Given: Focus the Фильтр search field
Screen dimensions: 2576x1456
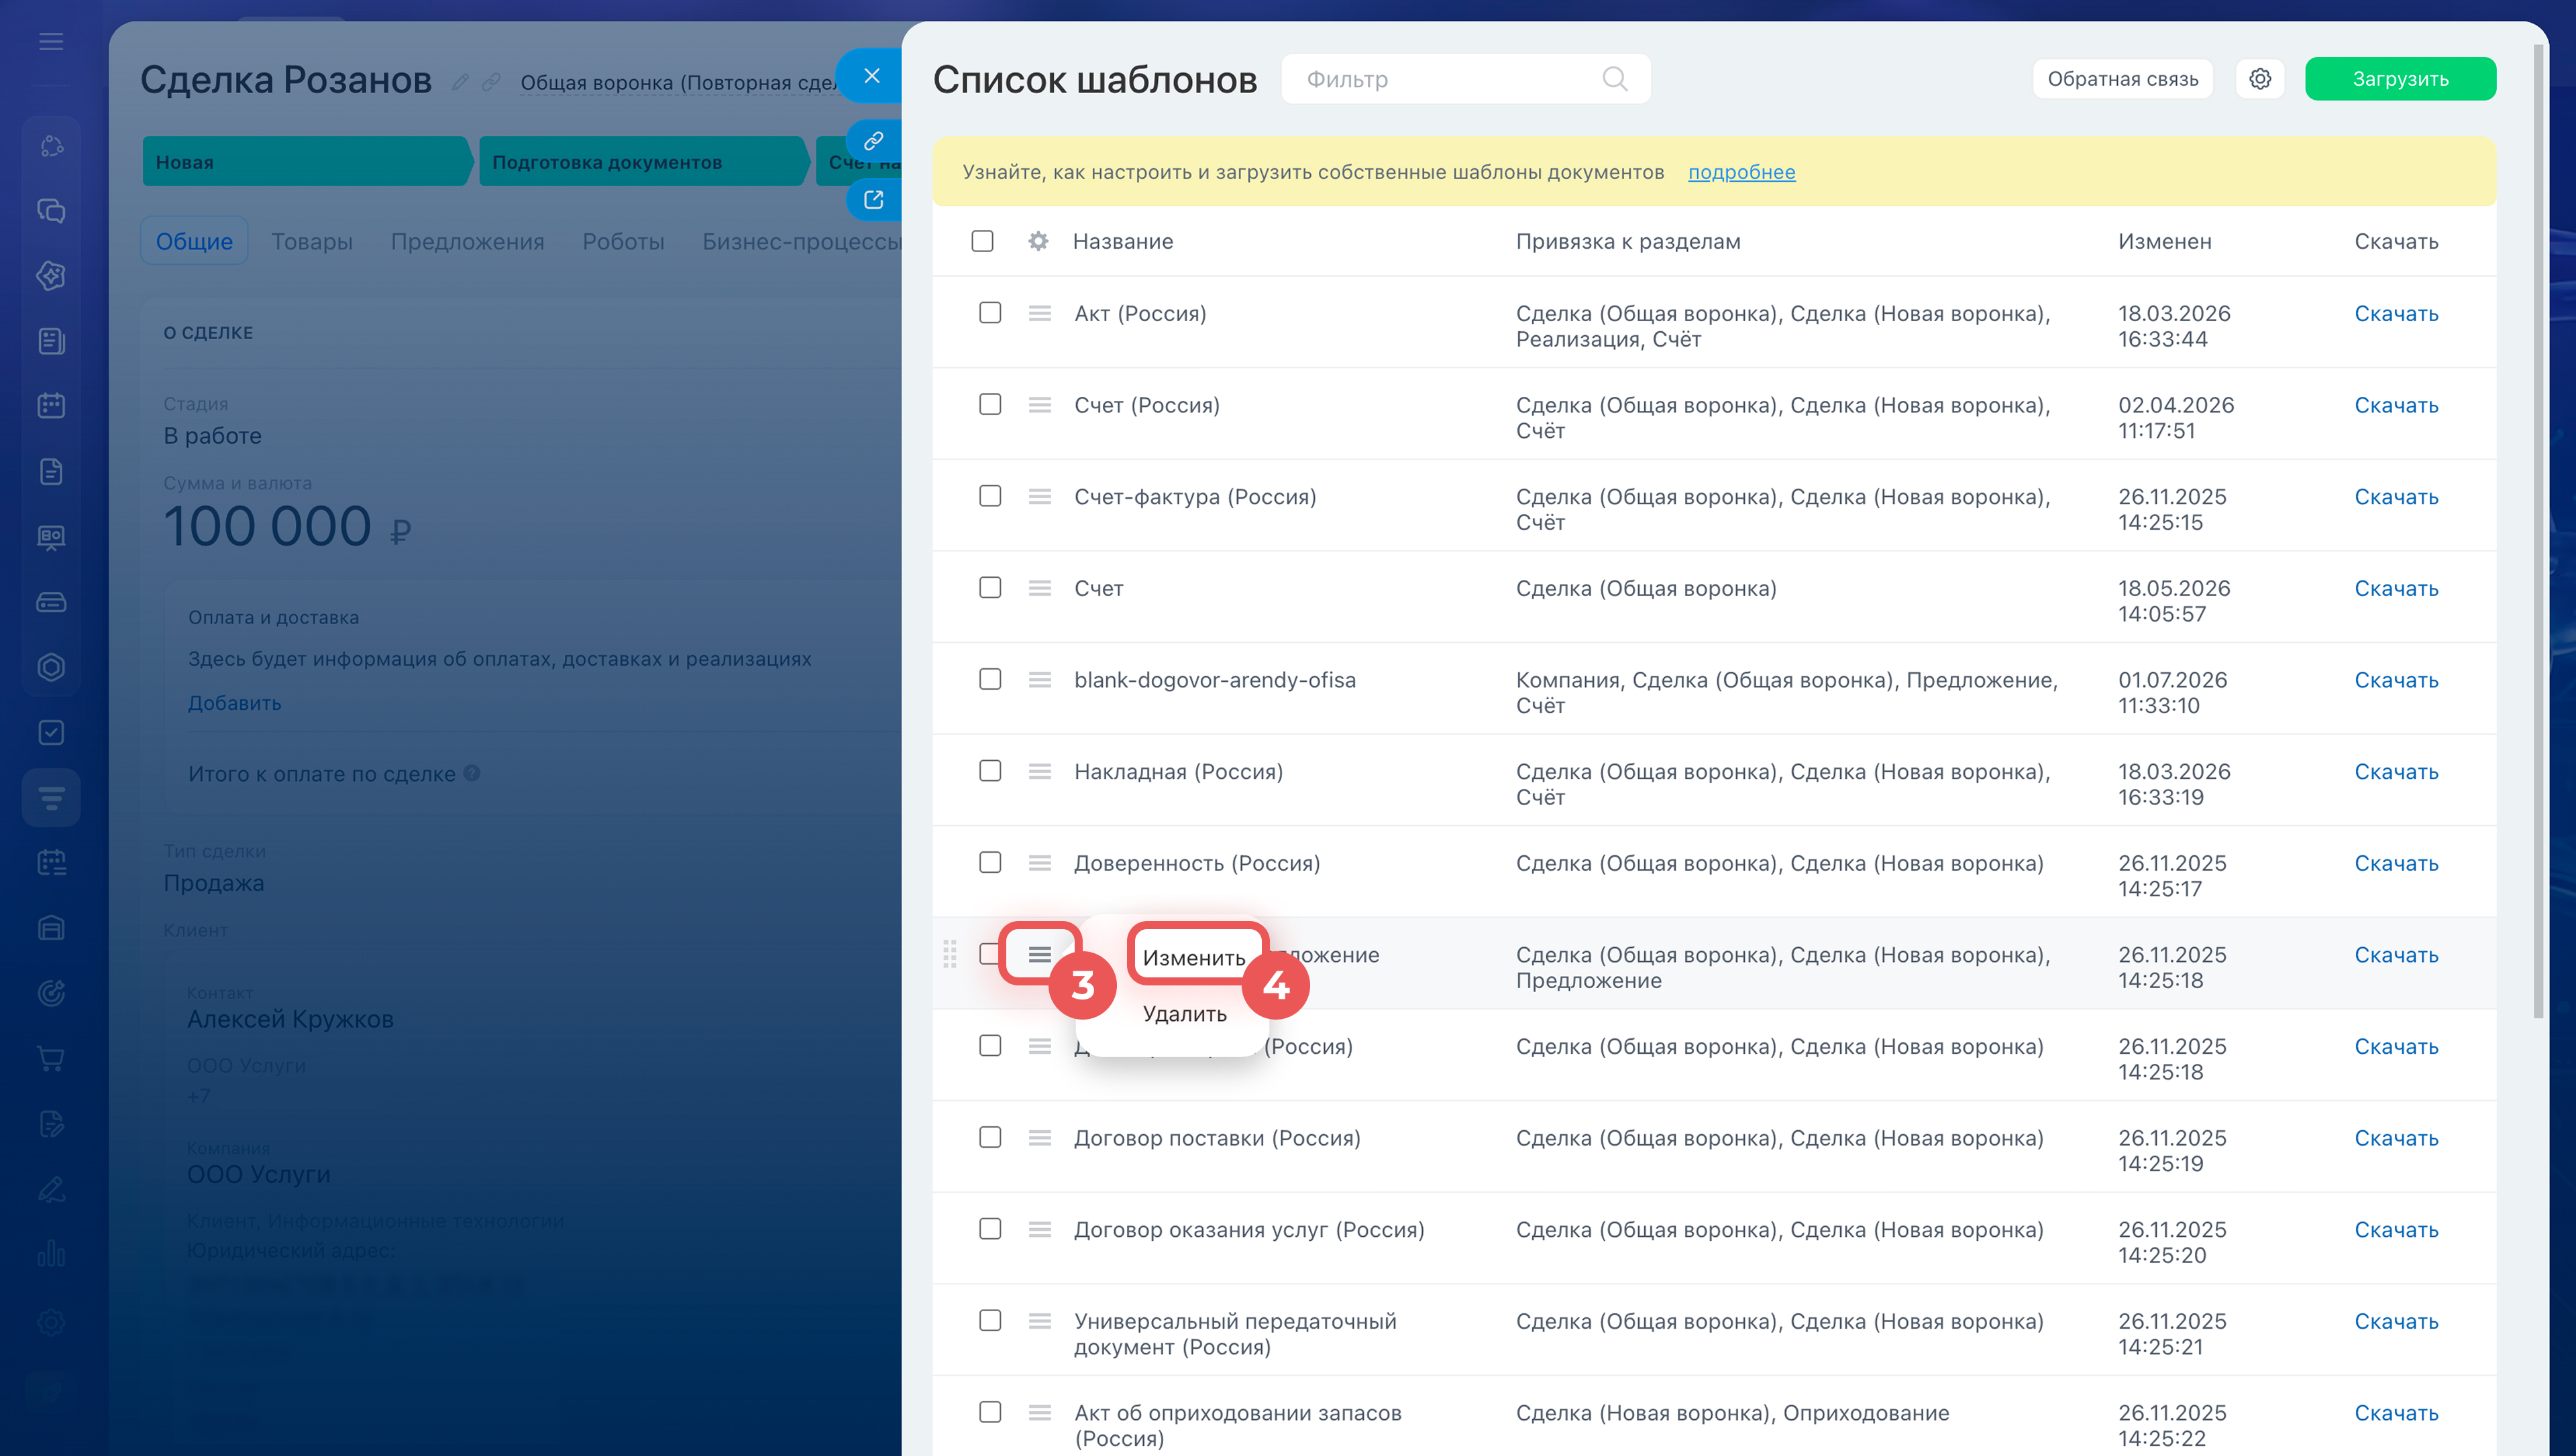Looking at the screenshot, I should pyautogui.click(x=1466, y=79).
